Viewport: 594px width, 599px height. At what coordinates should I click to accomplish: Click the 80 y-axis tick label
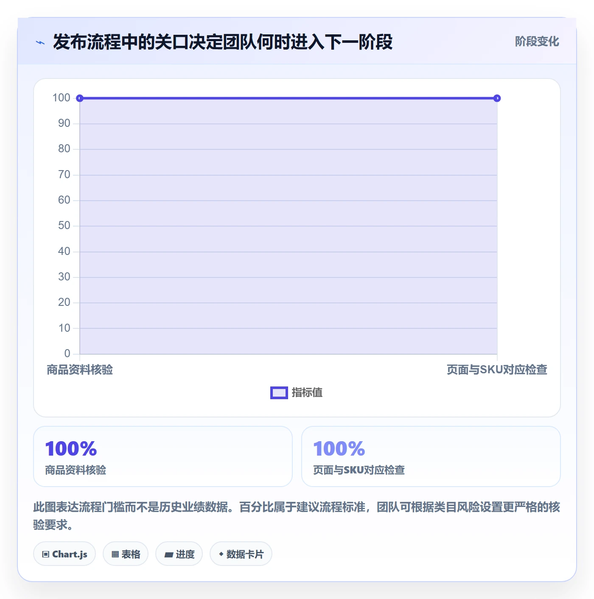click(x=64, y=149)
